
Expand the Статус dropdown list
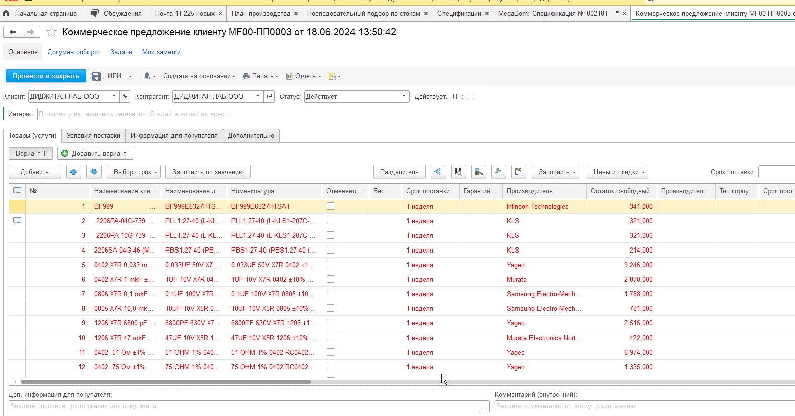point(404,96)
